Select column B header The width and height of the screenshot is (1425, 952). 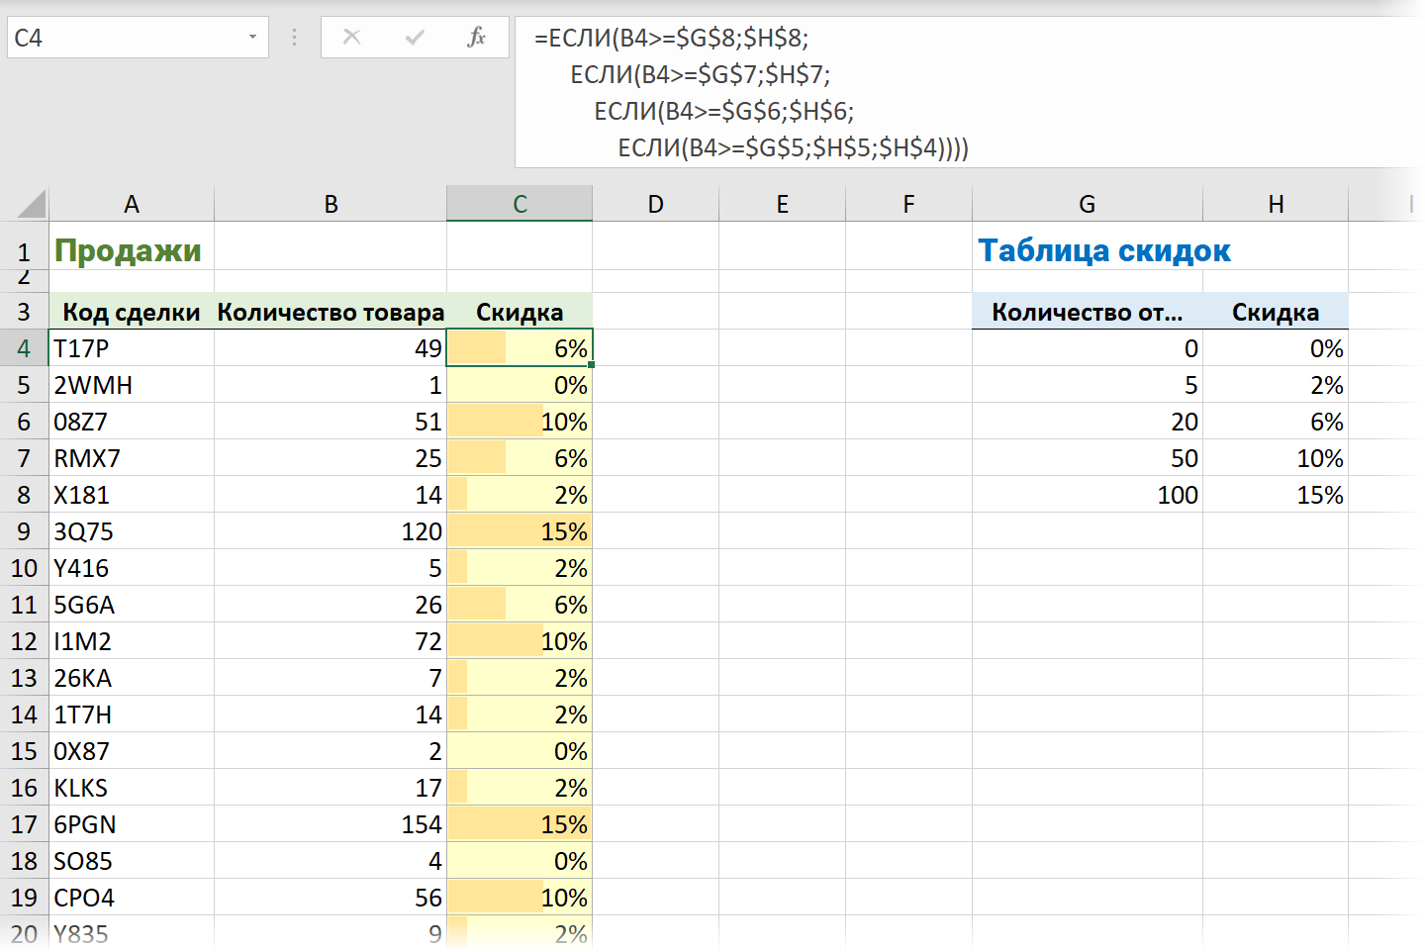point(331,204)
